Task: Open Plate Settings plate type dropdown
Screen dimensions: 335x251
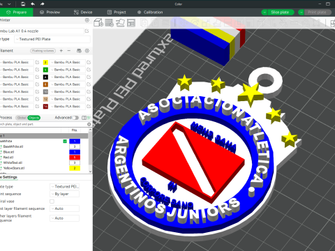Action: pos(64,187)
